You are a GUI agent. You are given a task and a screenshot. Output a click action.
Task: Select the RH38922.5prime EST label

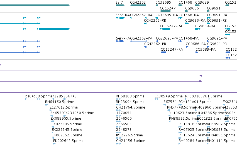[x=184, y=119]
